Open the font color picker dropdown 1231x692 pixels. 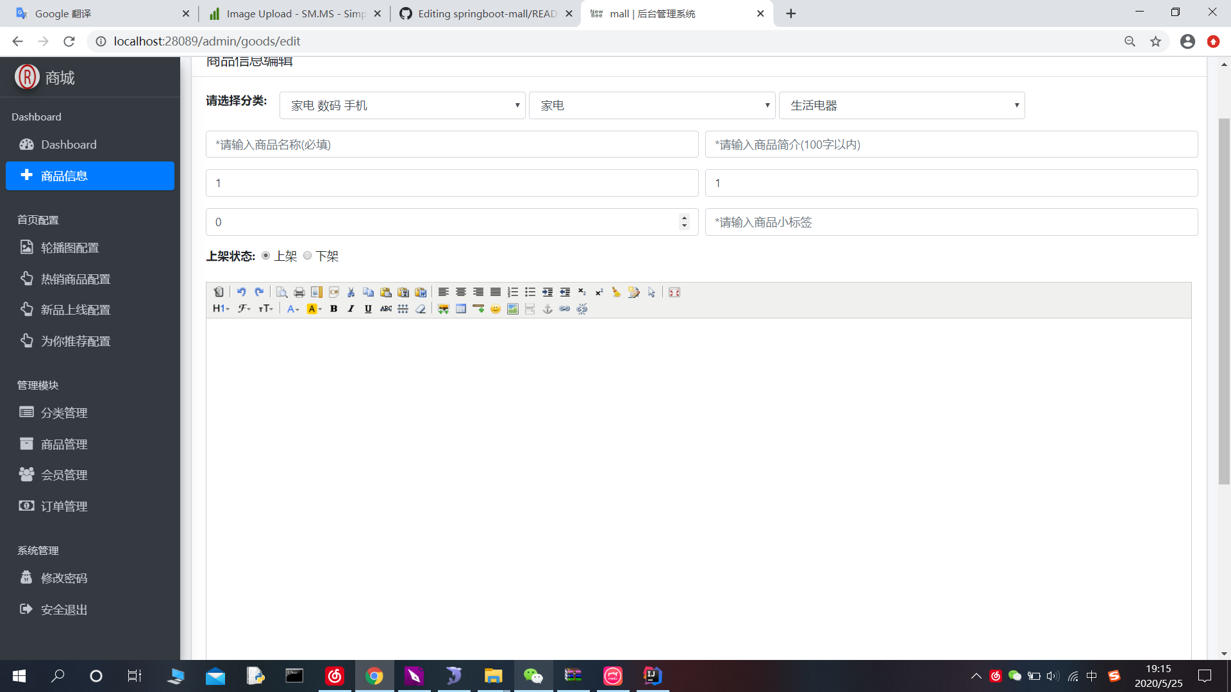point(293,308)
